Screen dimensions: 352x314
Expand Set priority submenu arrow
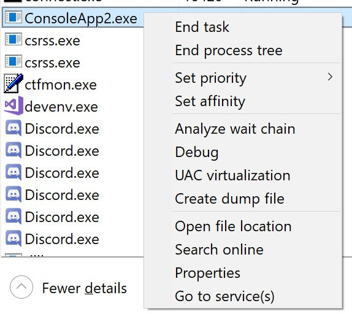[x=330, y=77]
